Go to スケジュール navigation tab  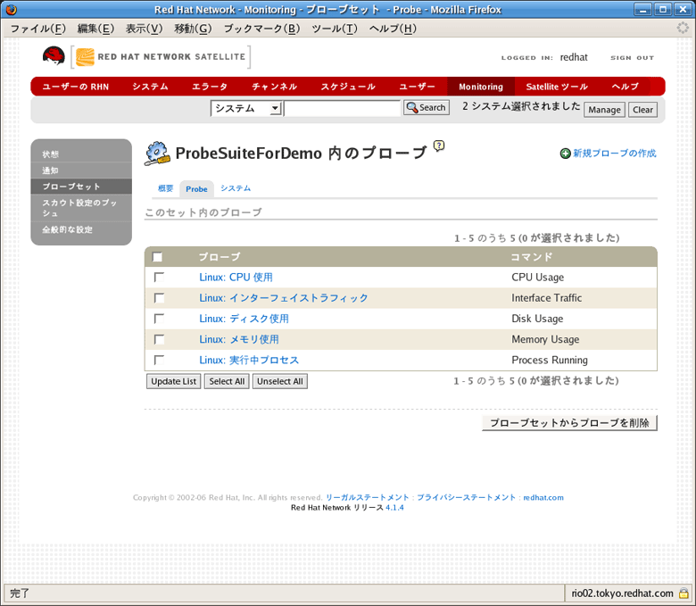click(348, 87)
